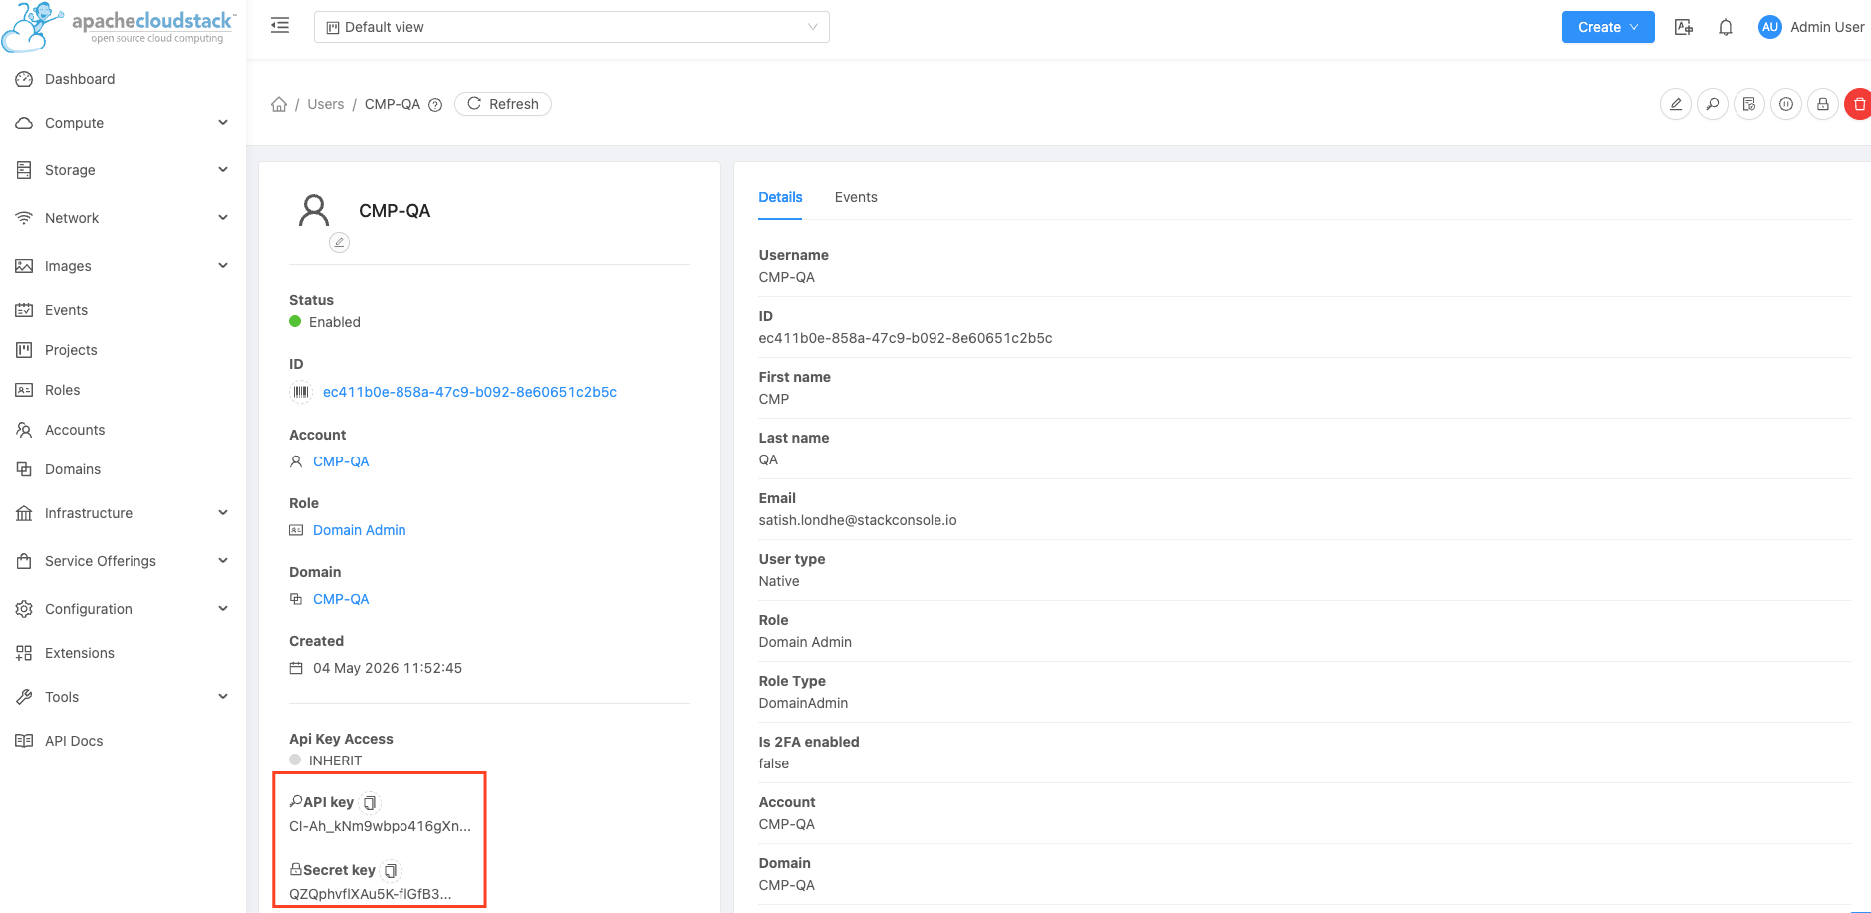Click the INHERIT Api Key Access value
The height and width of the screenshot is (913, 1871).
335,761
